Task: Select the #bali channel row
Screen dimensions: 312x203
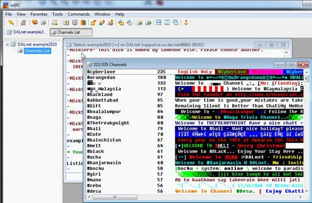Action: click(x=195, y=128)
